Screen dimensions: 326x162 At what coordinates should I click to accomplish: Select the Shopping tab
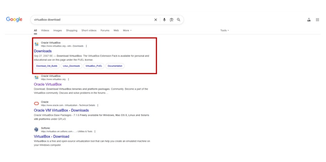[71, 31]
